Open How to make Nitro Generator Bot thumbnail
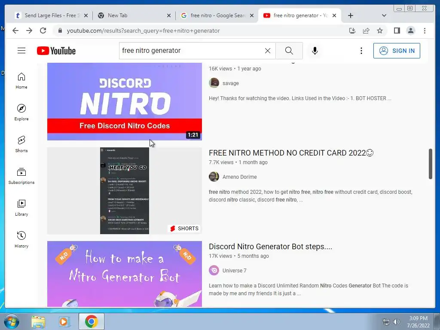Screen dimensions: 440x330 pyautogui.click(x=124, y=274)
